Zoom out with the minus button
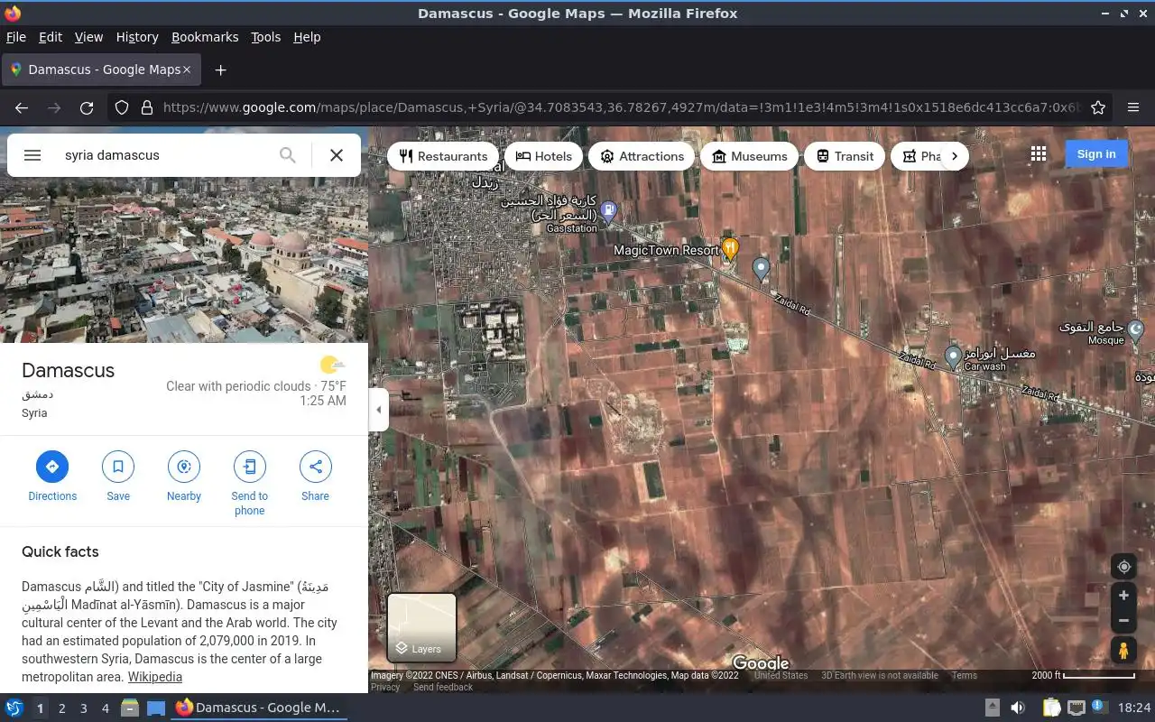This screenshot has height=722, width=1155. [1124, 621]
